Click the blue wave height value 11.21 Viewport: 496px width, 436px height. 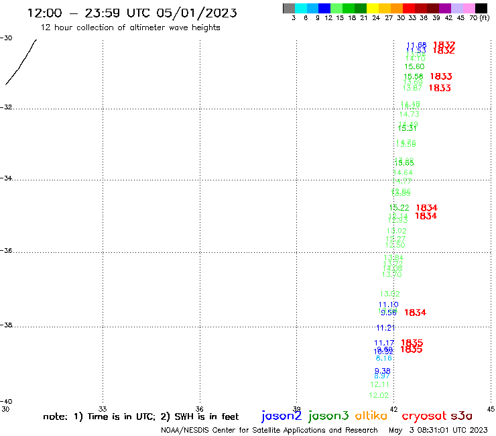[x=385, y=328]
